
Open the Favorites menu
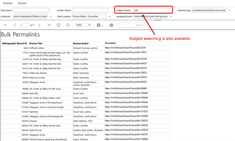pos(8,3)
